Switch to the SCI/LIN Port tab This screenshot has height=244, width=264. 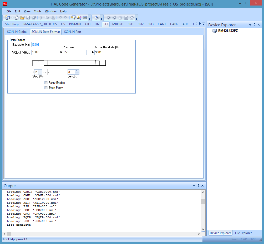73,32
